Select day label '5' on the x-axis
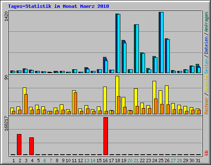 point(38,160)
